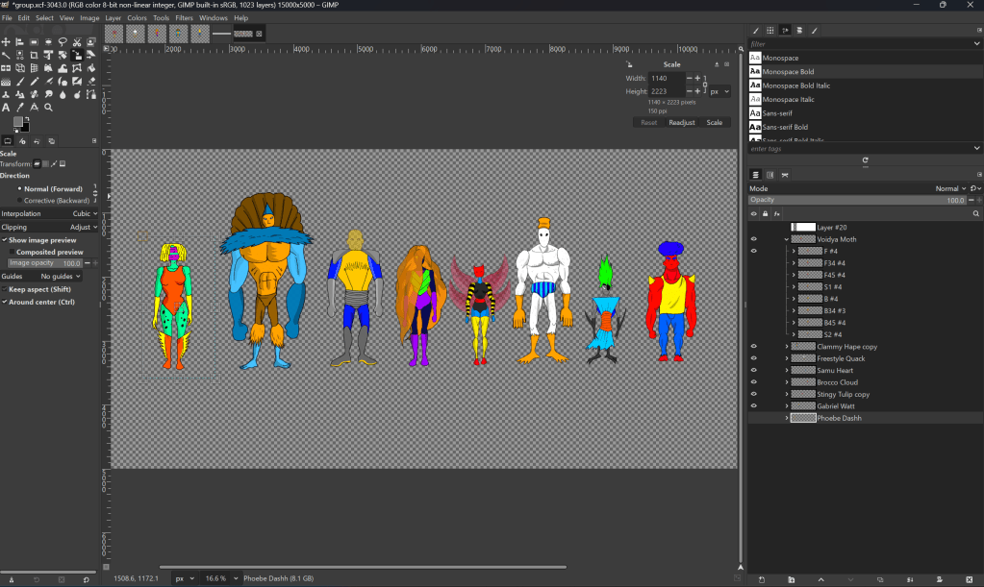Screen dimensions: 984x587
Task: Expand the Phoebe Dashh layer group
Action: (x=787, y=418)
